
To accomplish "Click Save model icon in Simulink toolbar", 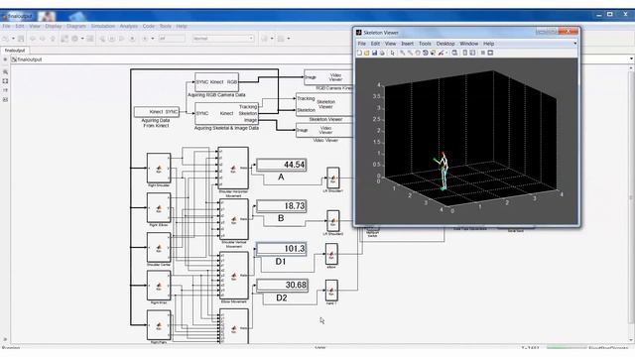I will (21, 39).
